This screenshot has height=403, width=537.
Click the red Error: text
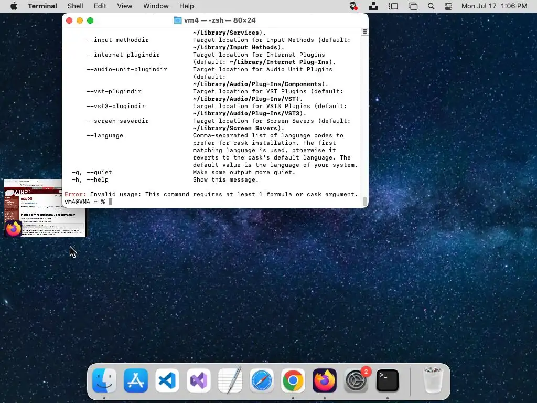pyautogui.click(x=76, y=194)
